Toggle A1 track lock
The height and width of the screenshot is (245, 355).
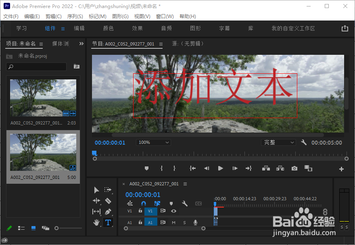140,222
